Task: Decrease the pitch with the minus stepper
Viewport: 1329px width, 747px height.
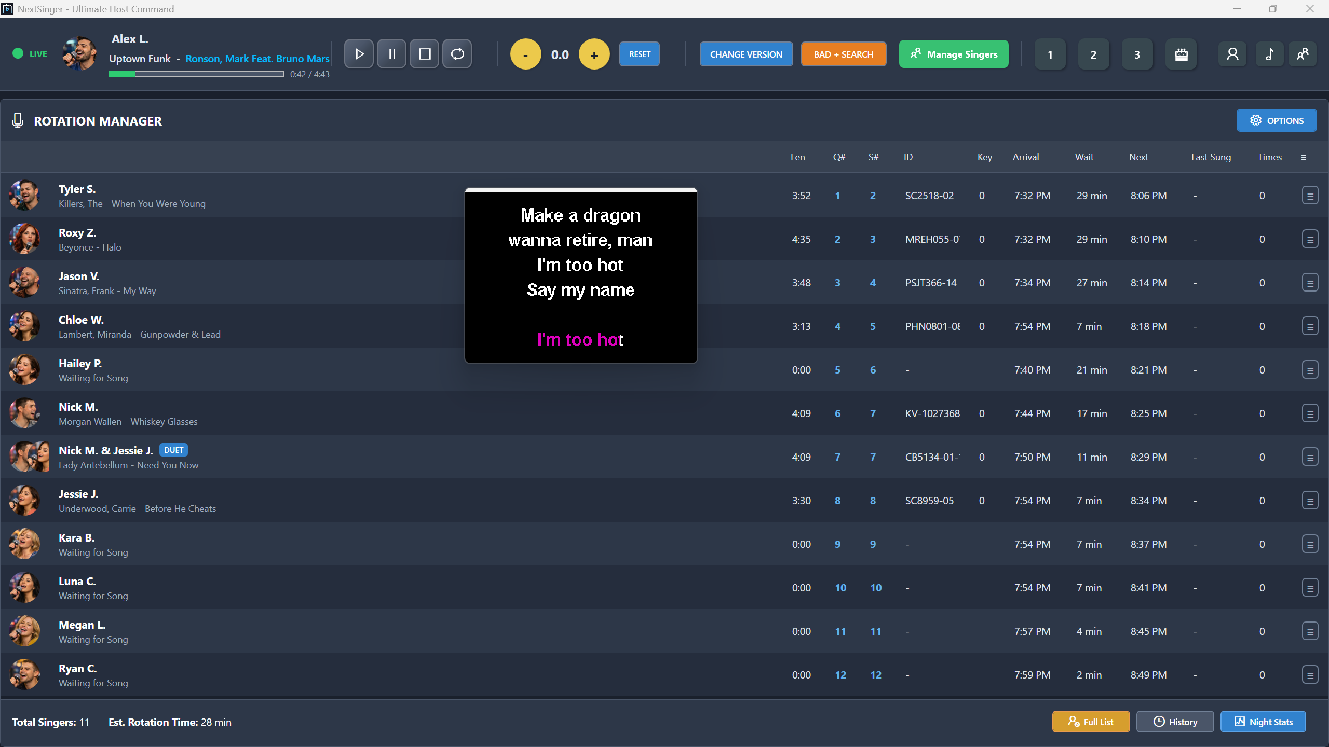Action: click(525, 53)
